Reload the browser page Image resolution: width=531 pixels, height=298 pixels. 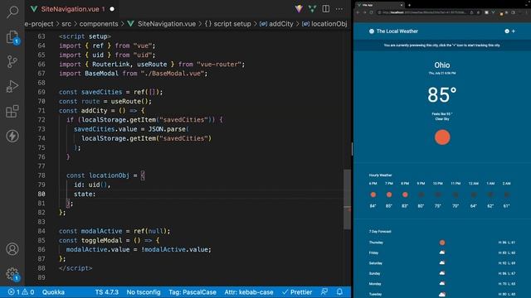(371, 12)
